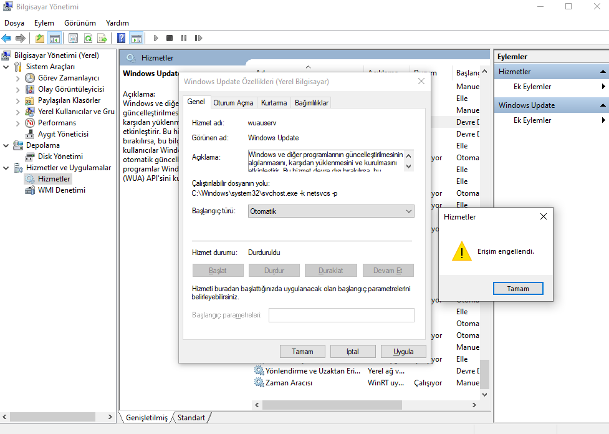Click the İptal button

point(353,352)
